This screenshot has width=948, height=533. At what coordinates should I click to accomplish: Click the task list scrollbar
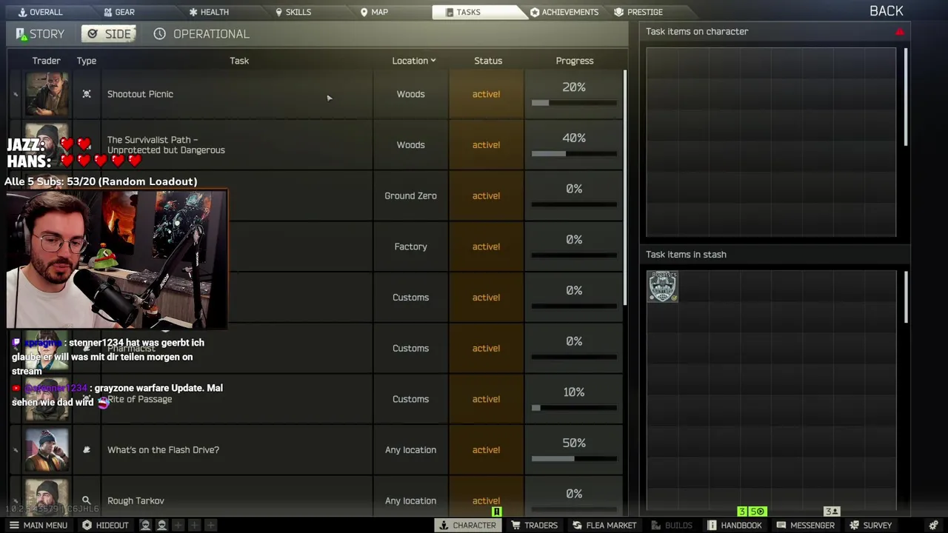click(x=625, y=187)
